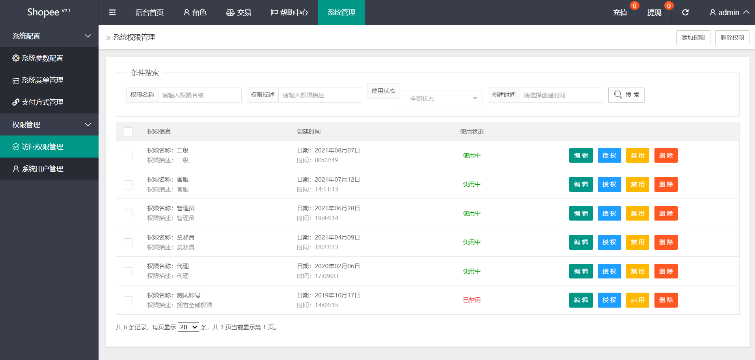Delete the 客服 permission

tap(666, 184)
